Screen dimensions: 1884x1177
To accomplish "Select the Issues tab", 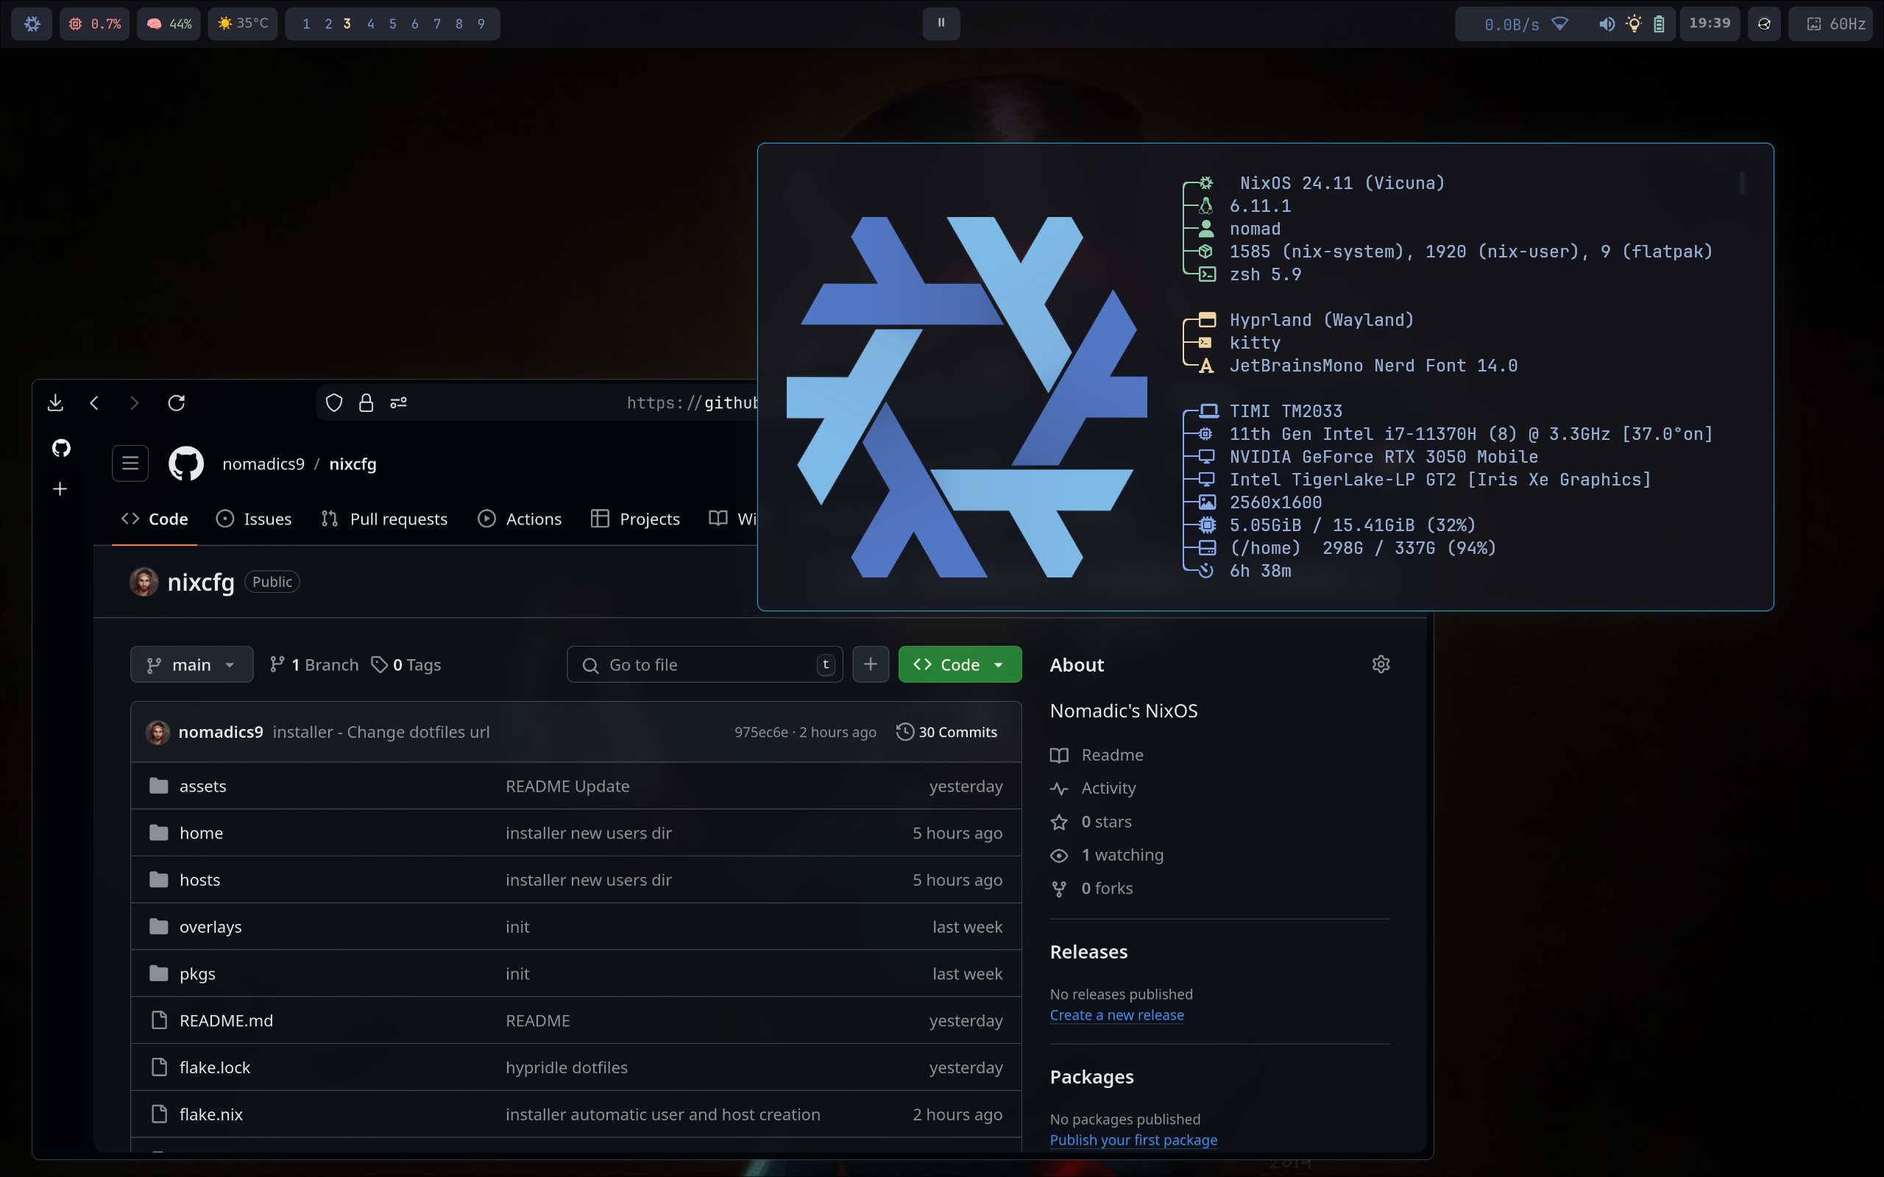I will click(x=254, y=519).
